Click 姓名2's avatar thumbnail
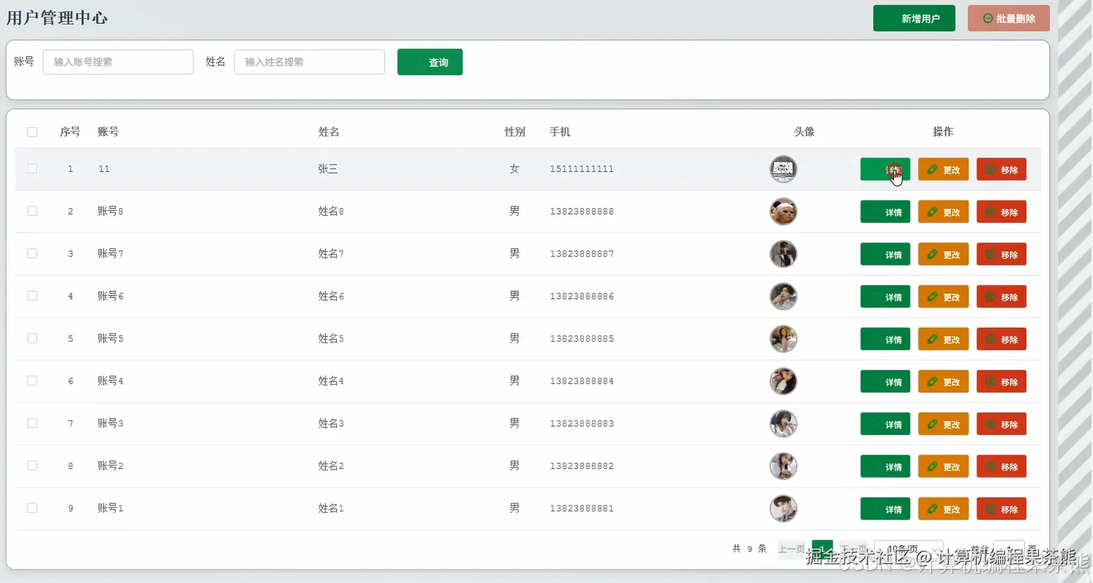The height and width of the screenshot is (583, 1093). click(x=783, y=466)
